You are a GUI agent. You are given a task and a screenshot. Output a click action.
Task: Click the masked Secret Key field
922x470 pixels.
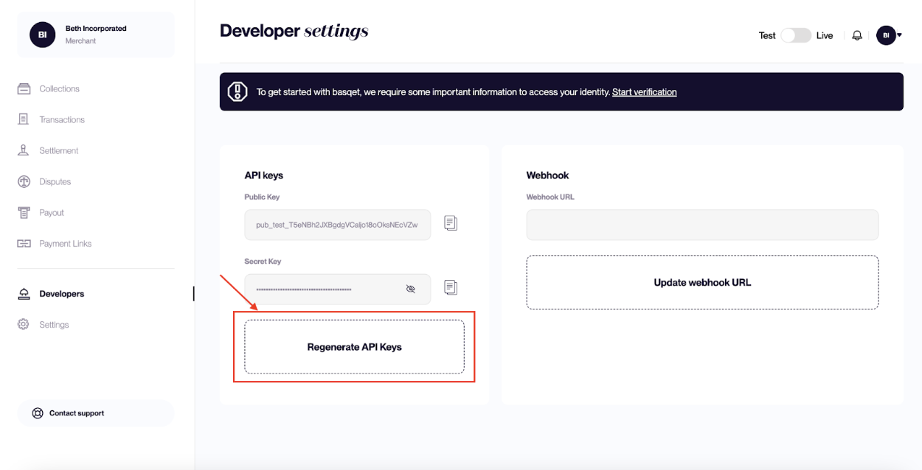pyautogui.click(x=338, y=289)
